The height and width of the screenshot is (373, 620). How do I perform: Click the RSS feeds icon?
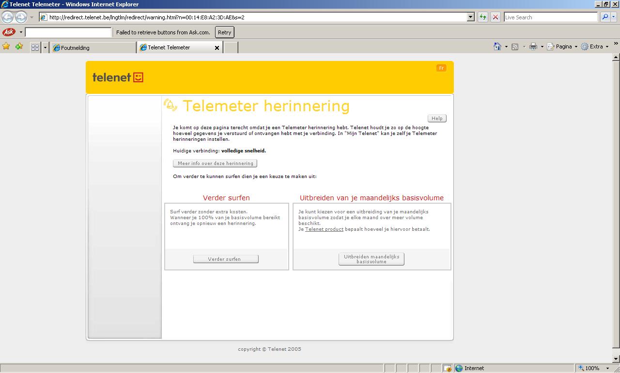pos(515,46)
